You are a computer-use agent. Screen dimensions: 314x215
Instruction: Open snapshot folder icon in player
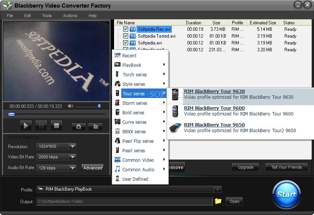click(95, 126)
